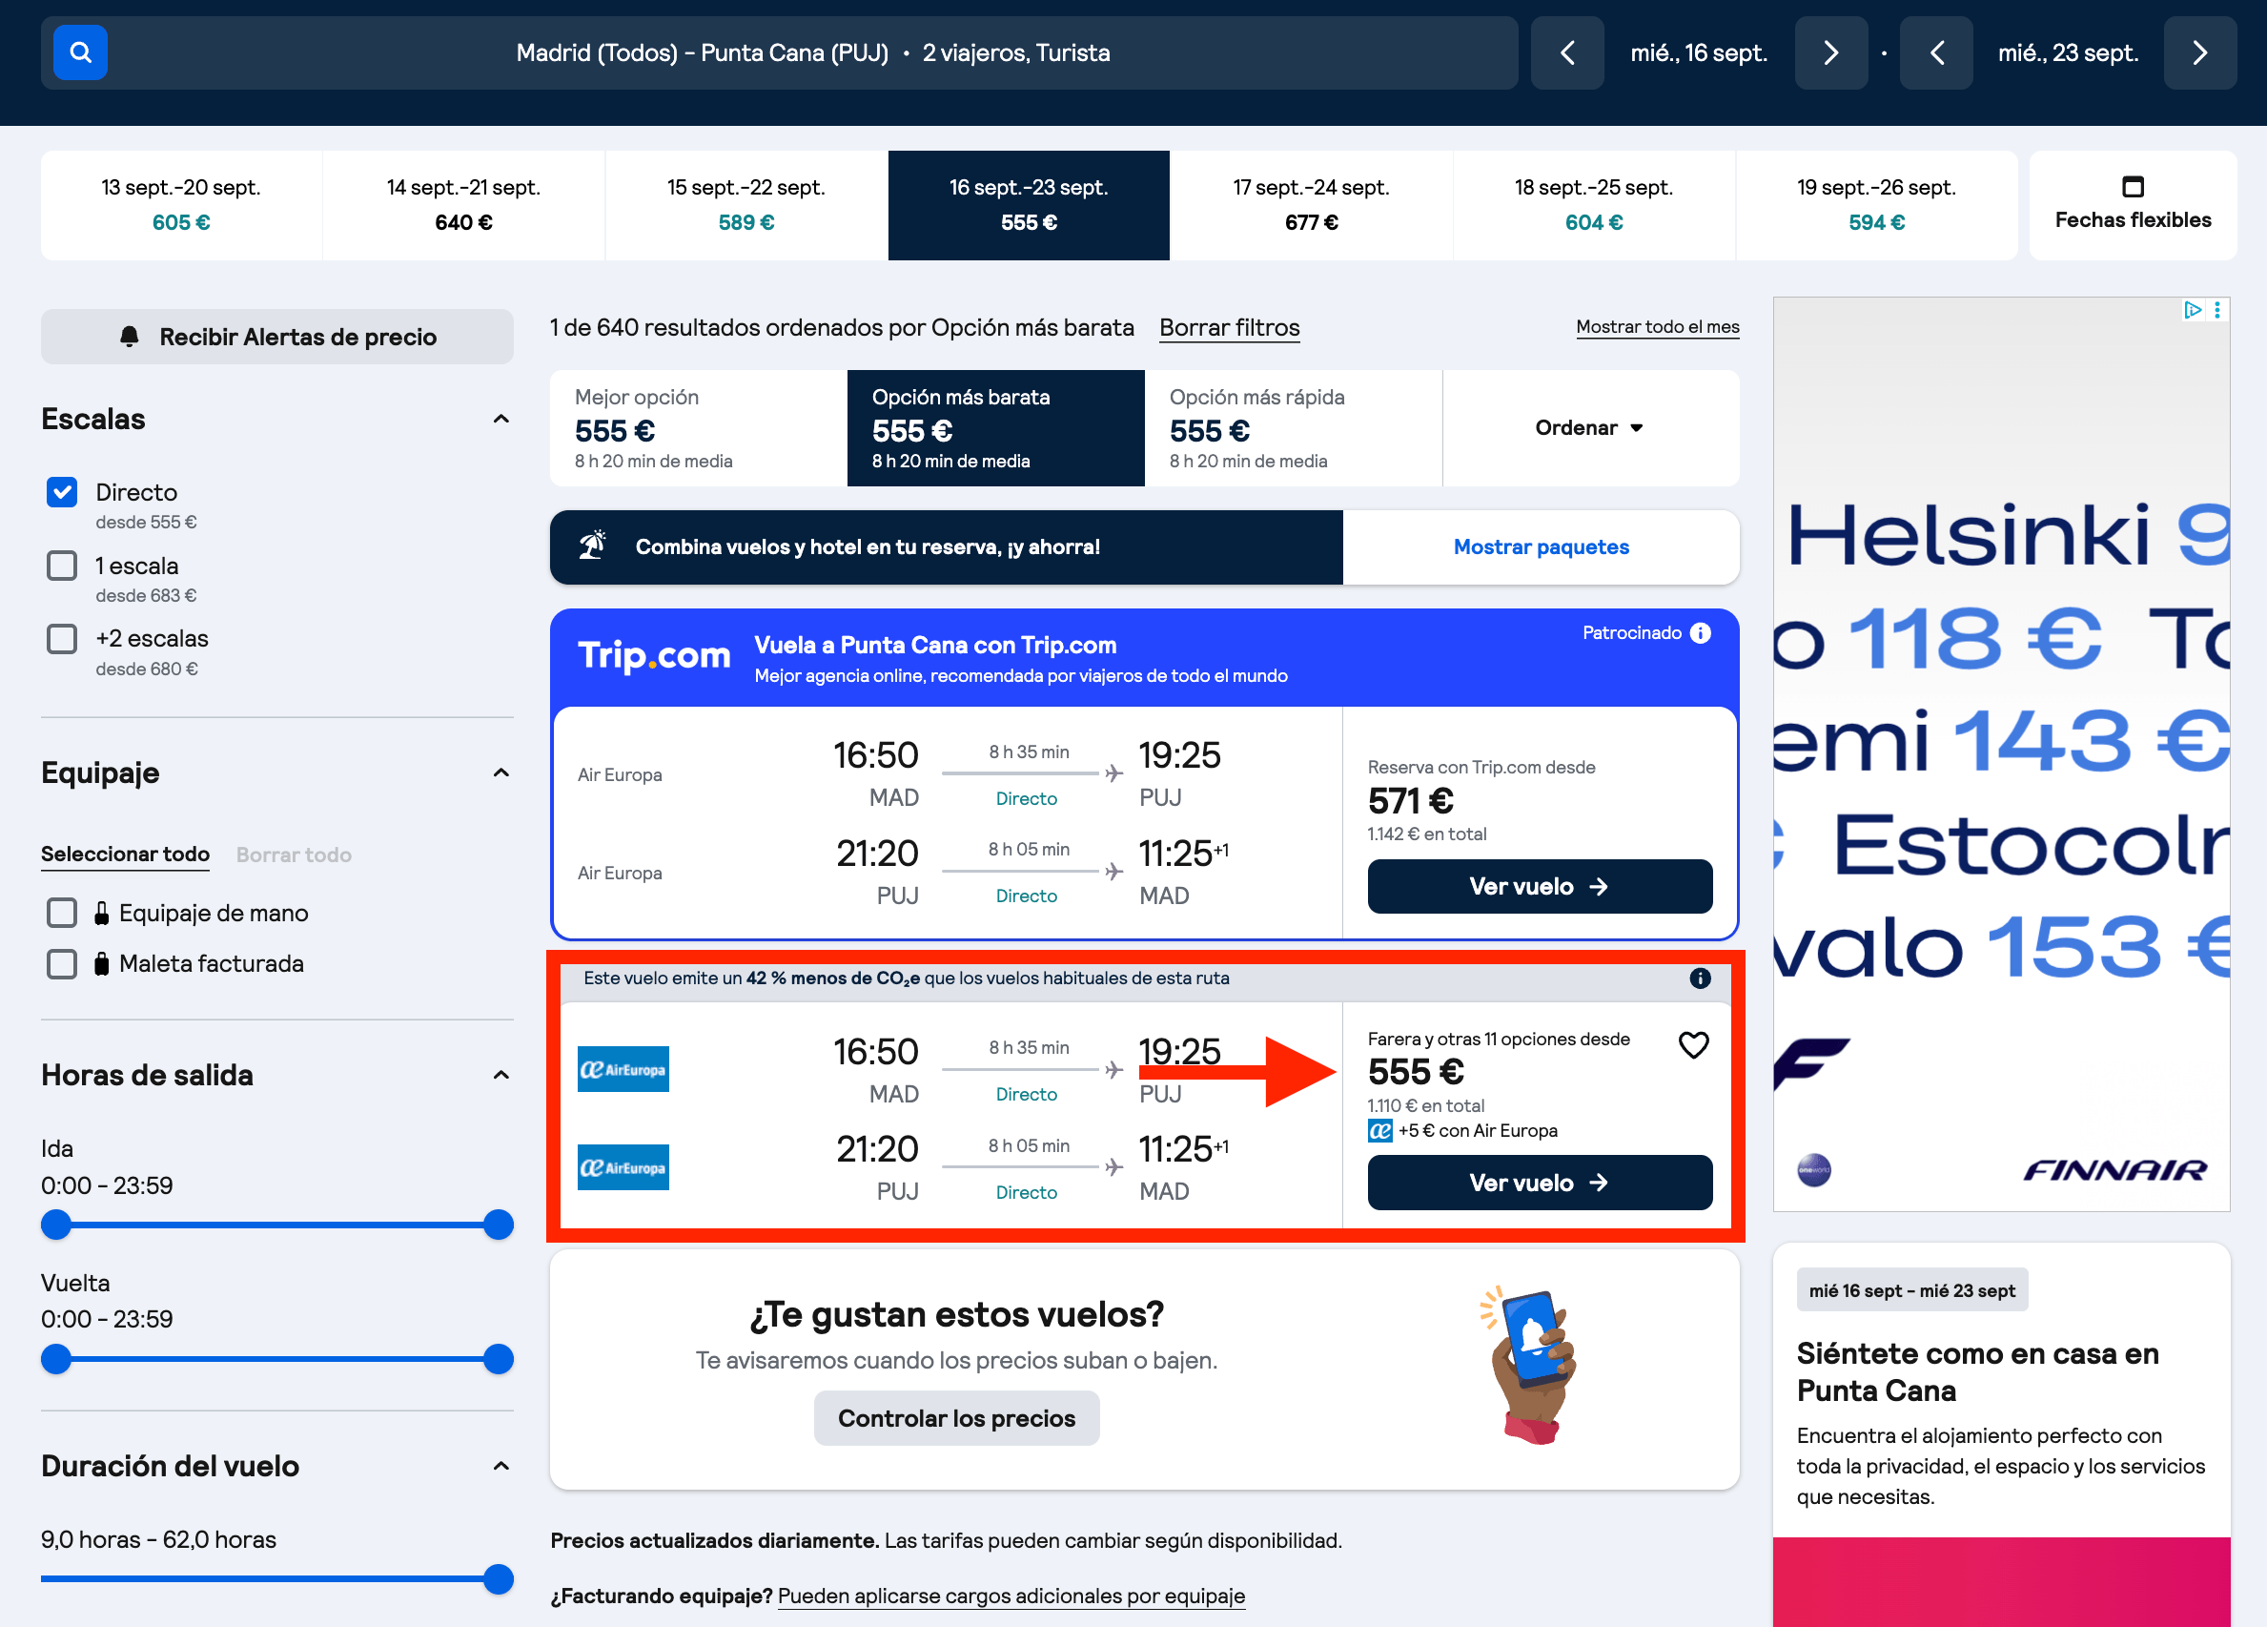
Task: Check Equipaje de mano option
Action: coord(62,913)
